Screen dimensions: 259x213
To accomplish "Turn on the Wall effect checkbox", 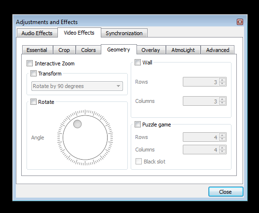I will tap(137, 63).
